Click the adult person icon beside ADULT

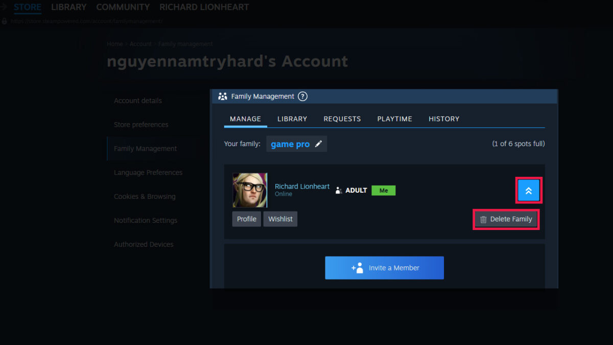(x=339, y=190)
